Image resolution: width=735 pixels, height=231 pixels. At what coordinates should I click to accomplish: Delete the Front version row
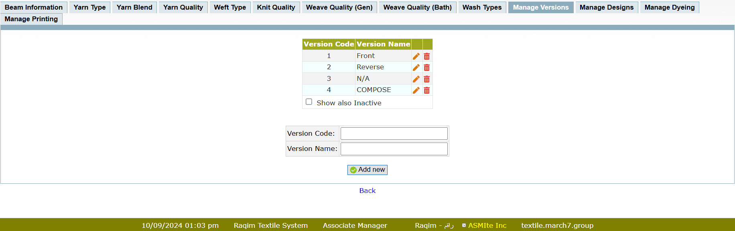[426, 56]
